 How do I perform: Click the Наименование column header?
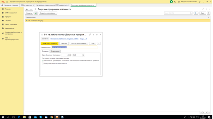point(31,17)
